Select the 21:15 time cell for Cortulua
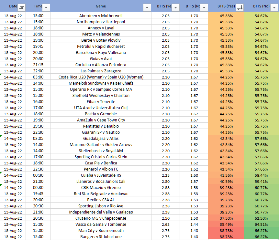 point(38,65)
